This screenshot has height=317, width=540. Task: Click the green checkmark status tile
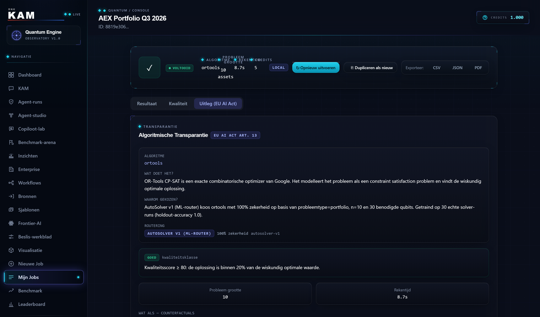(149, 67)
